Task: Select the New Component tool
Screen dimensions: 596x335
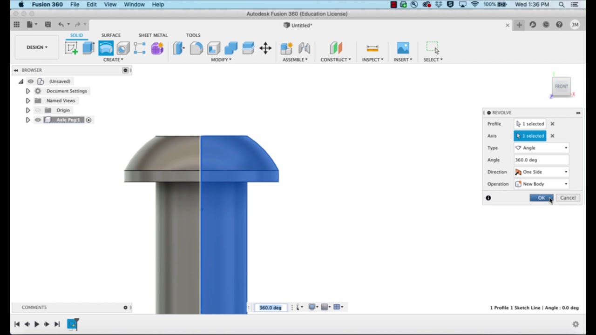Action: pos(286,48)
